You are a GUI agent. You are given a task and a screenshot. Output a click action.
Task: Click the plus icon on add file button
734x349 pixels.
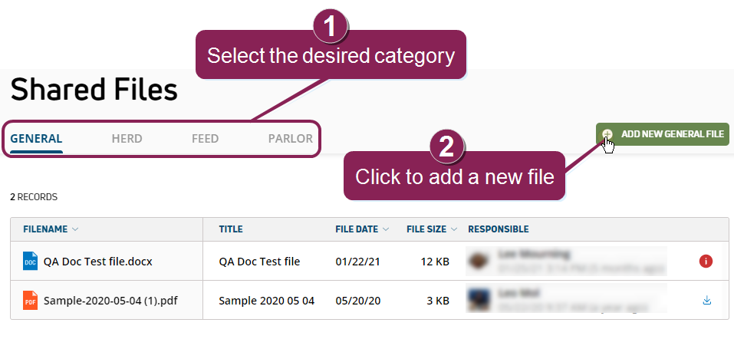pyautogui.click(x=607, y=134)
